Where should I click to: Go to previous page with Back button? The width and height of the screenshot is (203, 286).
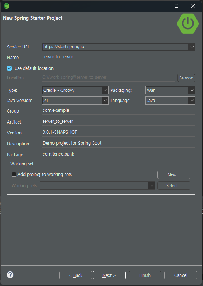76,275
